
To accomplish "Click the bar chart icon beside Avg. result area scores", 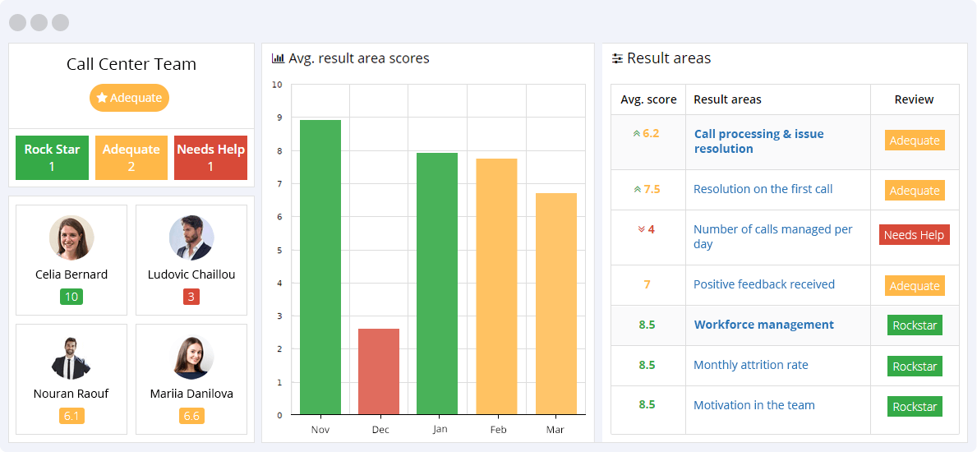I will (278, 59).
